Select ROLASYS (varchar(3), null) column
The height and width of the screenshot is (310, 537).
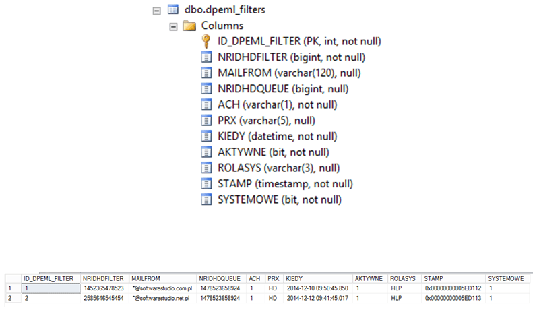278,168
